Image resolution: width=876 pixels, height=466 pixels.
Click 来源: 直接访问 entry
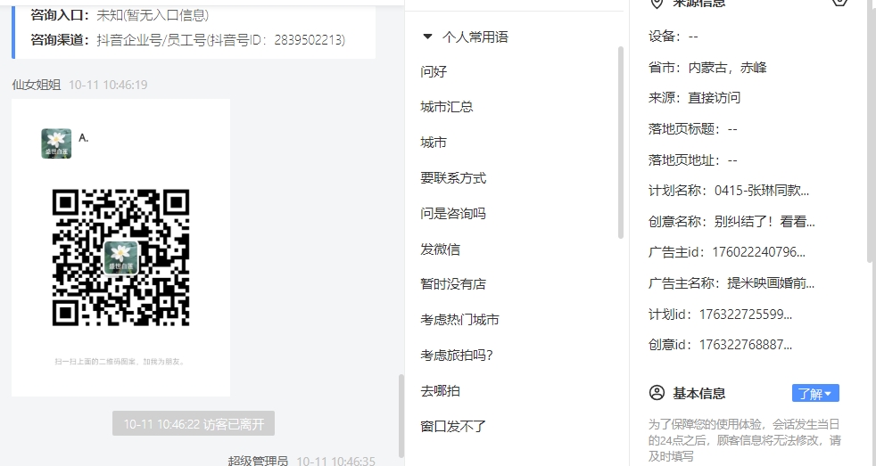pos(694,98)
